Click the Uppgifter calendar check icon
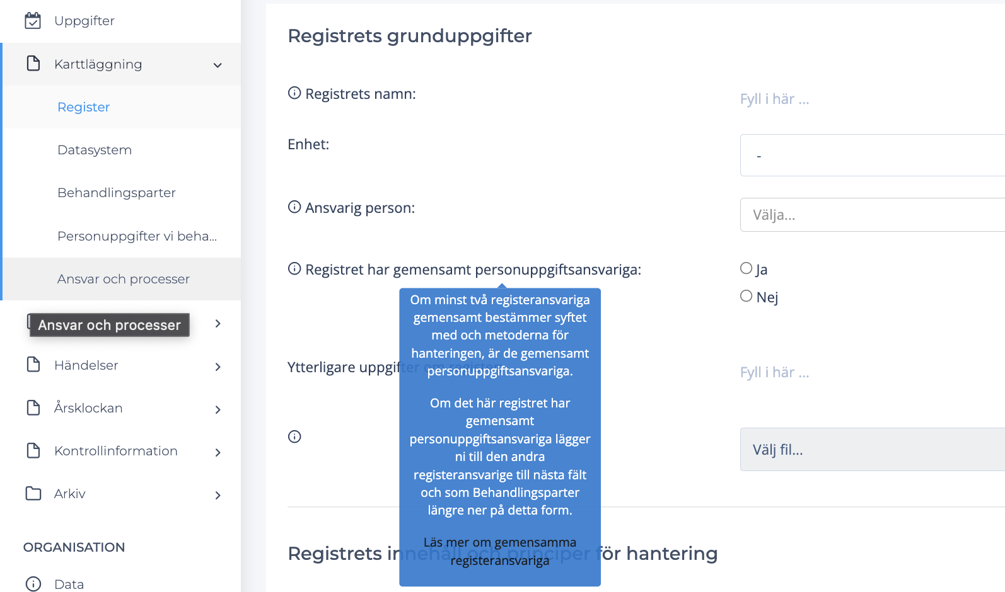 click(x=33, y=21)
